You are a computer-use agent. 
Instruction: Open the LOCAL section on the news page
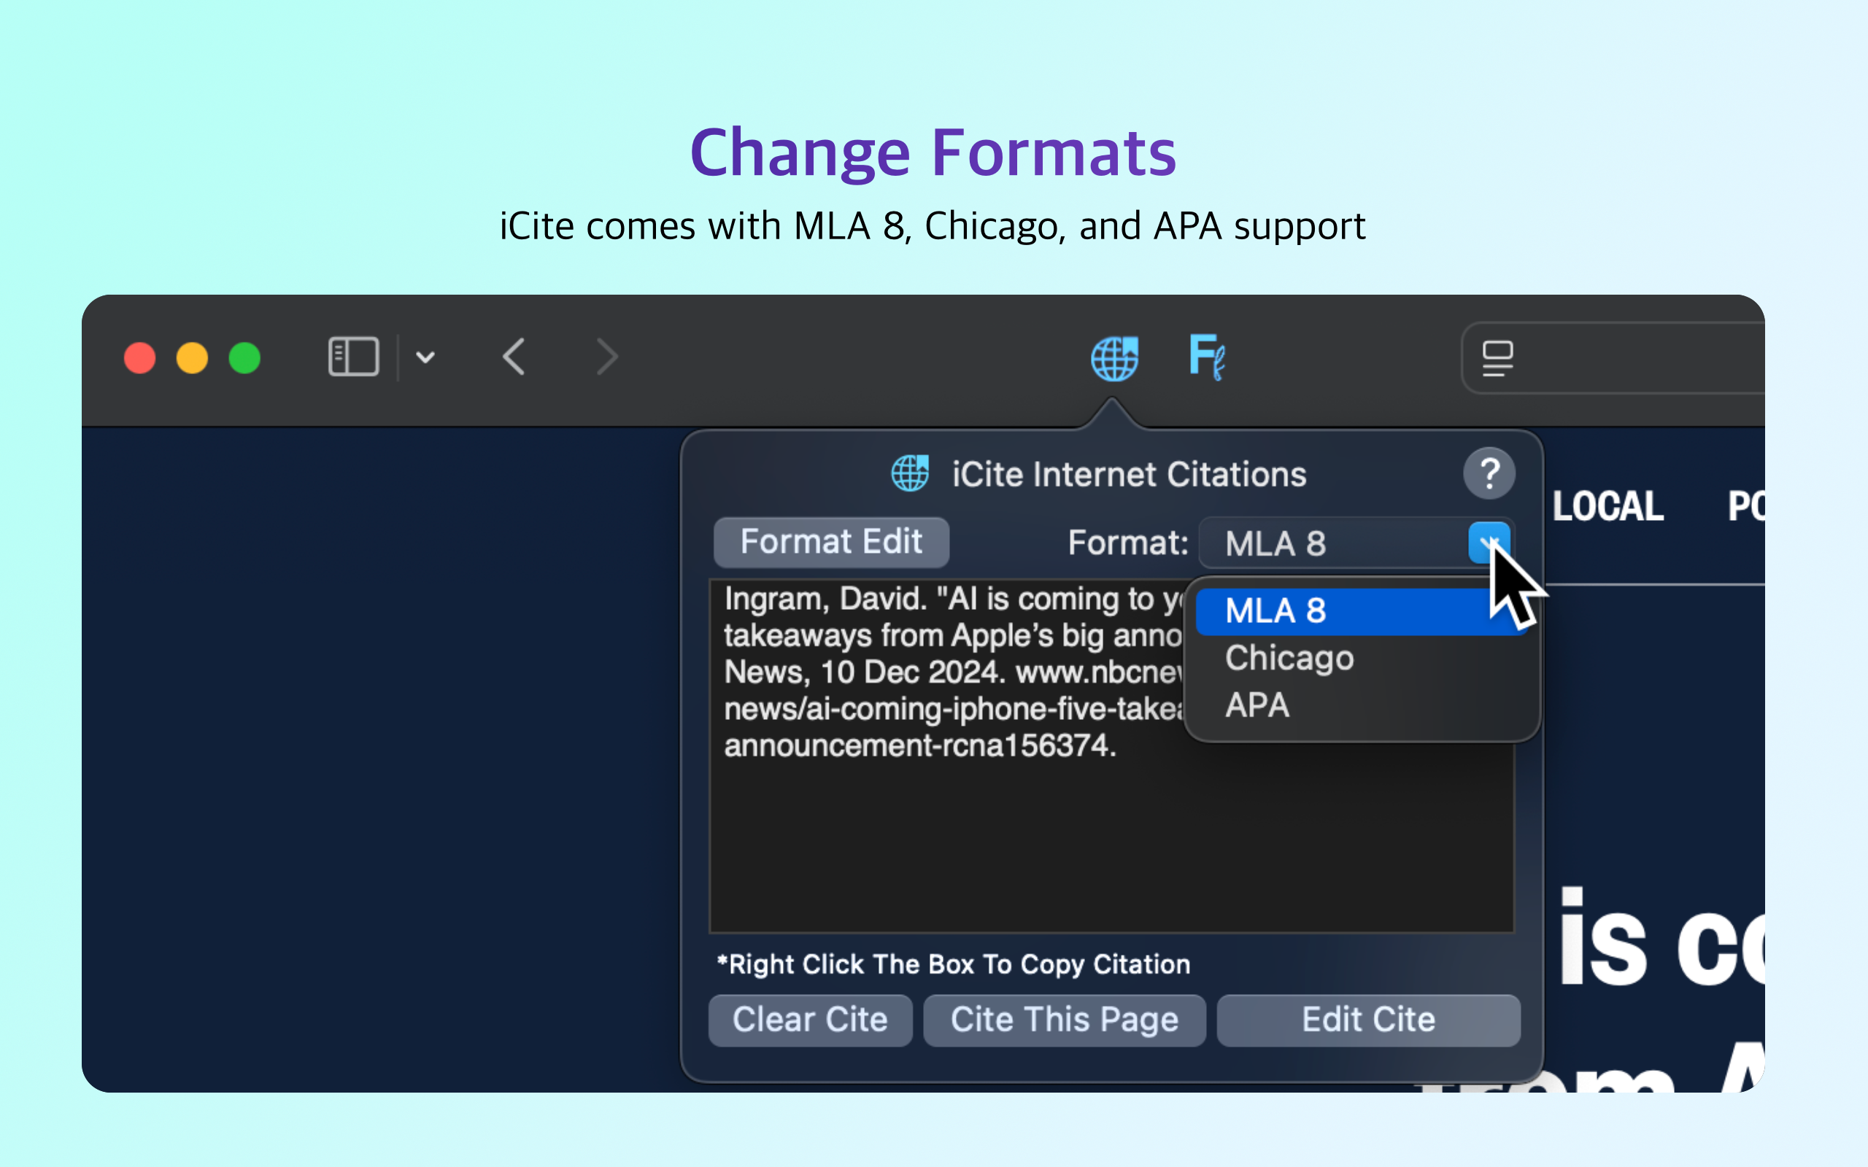pyautogui.click(x=1608, y=506)
